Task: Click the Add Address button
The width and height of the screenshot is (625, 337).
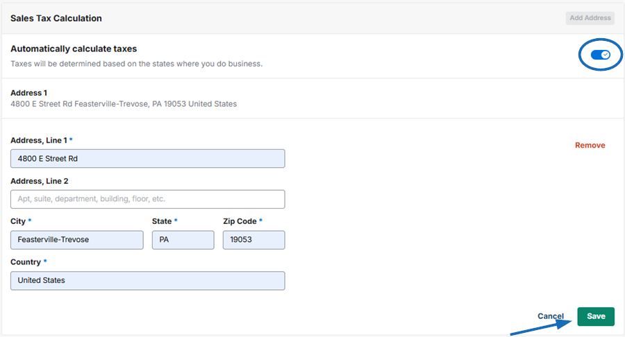Action: click(590, 18)
